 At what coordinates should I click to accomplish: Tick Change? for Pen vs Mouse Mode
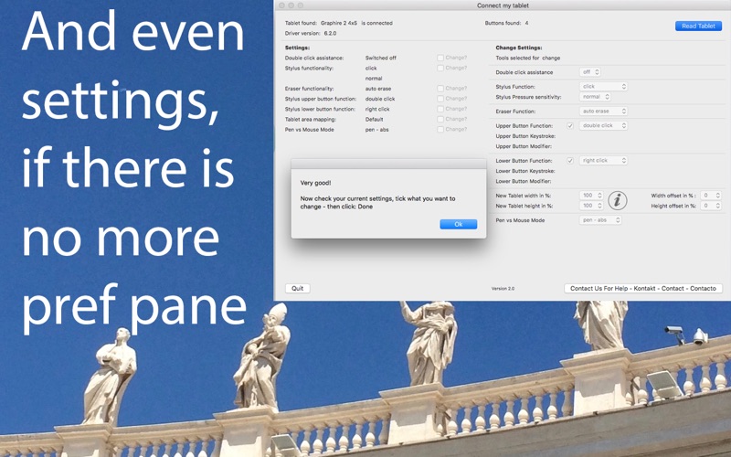point(440,129)
